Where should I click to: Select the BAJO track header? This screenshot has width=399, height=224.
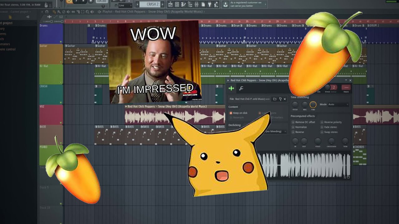point(51,135)
